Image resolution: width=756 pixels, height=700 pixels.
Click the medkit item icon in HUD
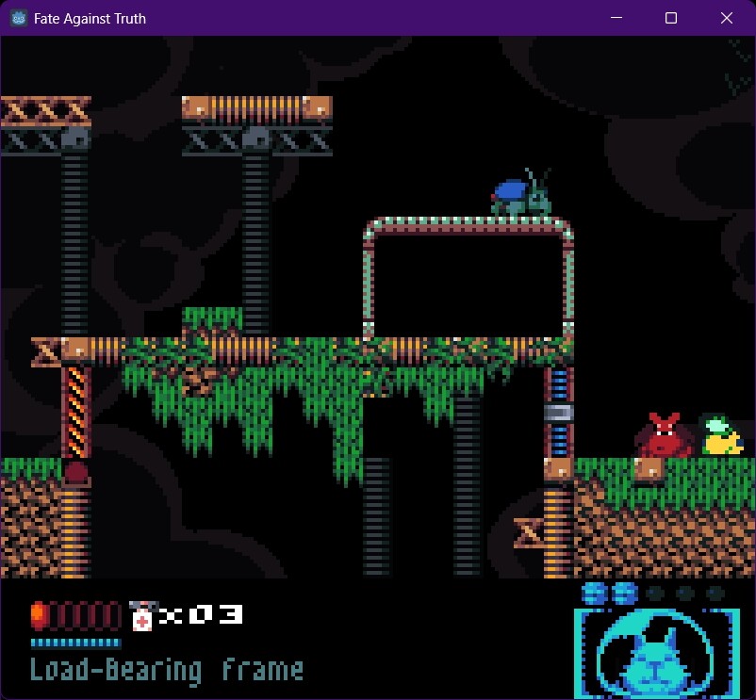click(142, 616)
